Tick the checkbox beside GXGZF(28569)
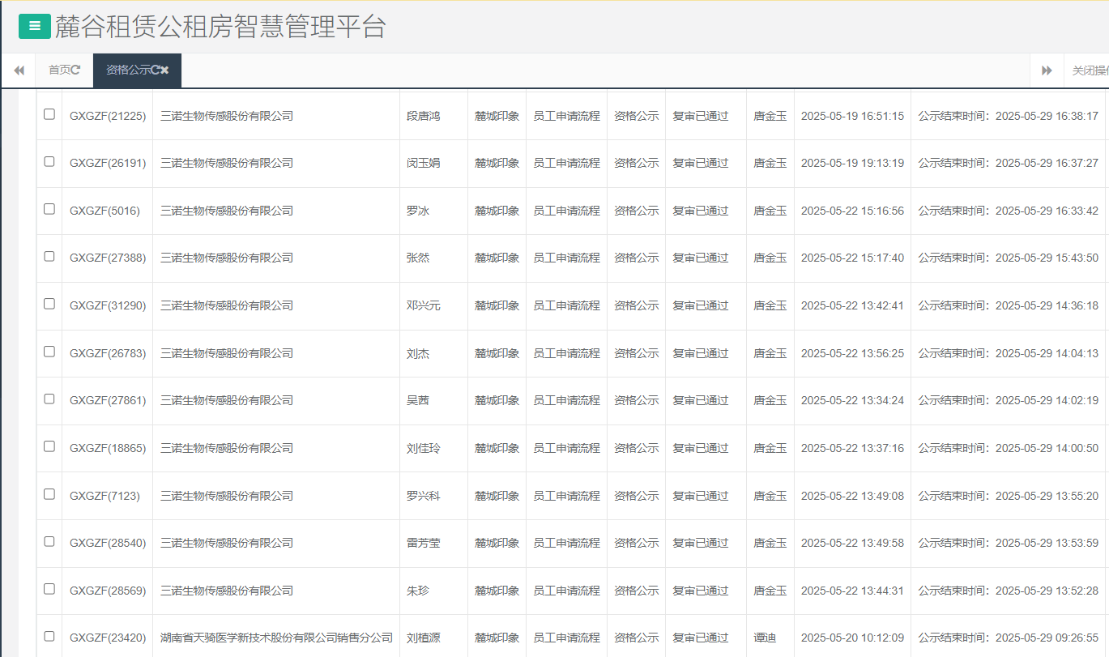1109x657 pixels. (x=49, y=590)
